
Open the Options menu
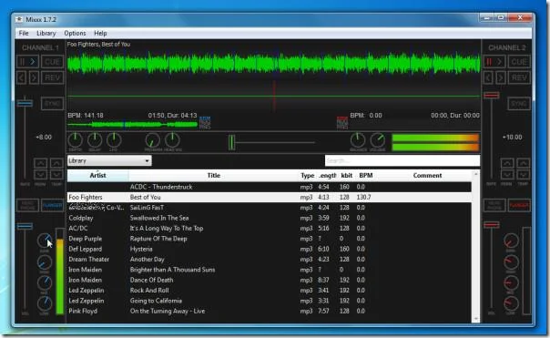[75, 33]
